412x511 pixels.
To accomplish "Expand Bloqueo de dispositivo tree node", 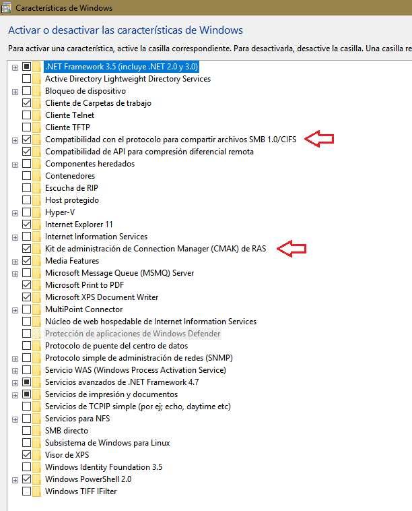I will point(15,92).
